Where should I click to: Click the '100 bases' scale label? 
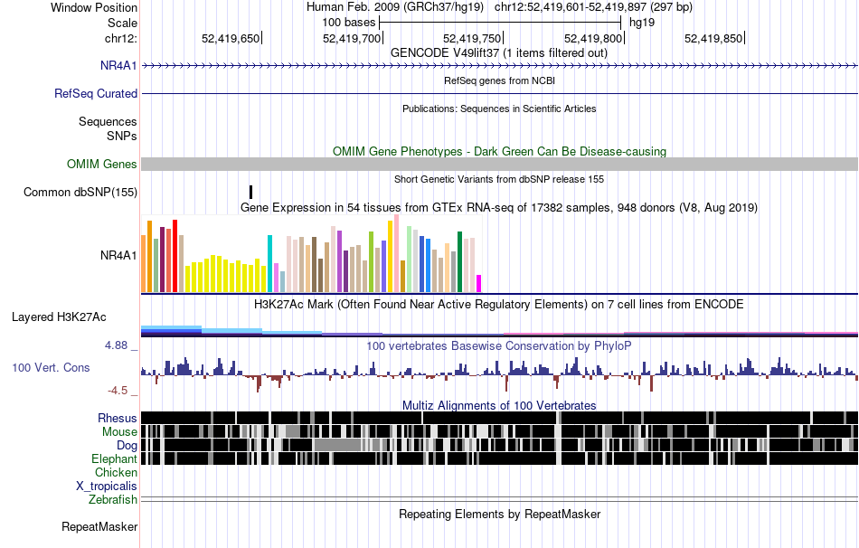(x=349, y=23)
